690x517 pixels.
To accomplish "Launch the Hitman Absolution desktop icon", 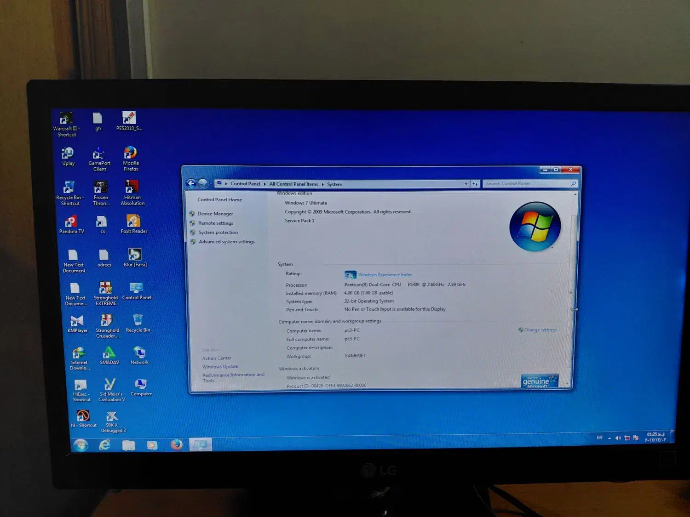I will [x=132, y=193].
